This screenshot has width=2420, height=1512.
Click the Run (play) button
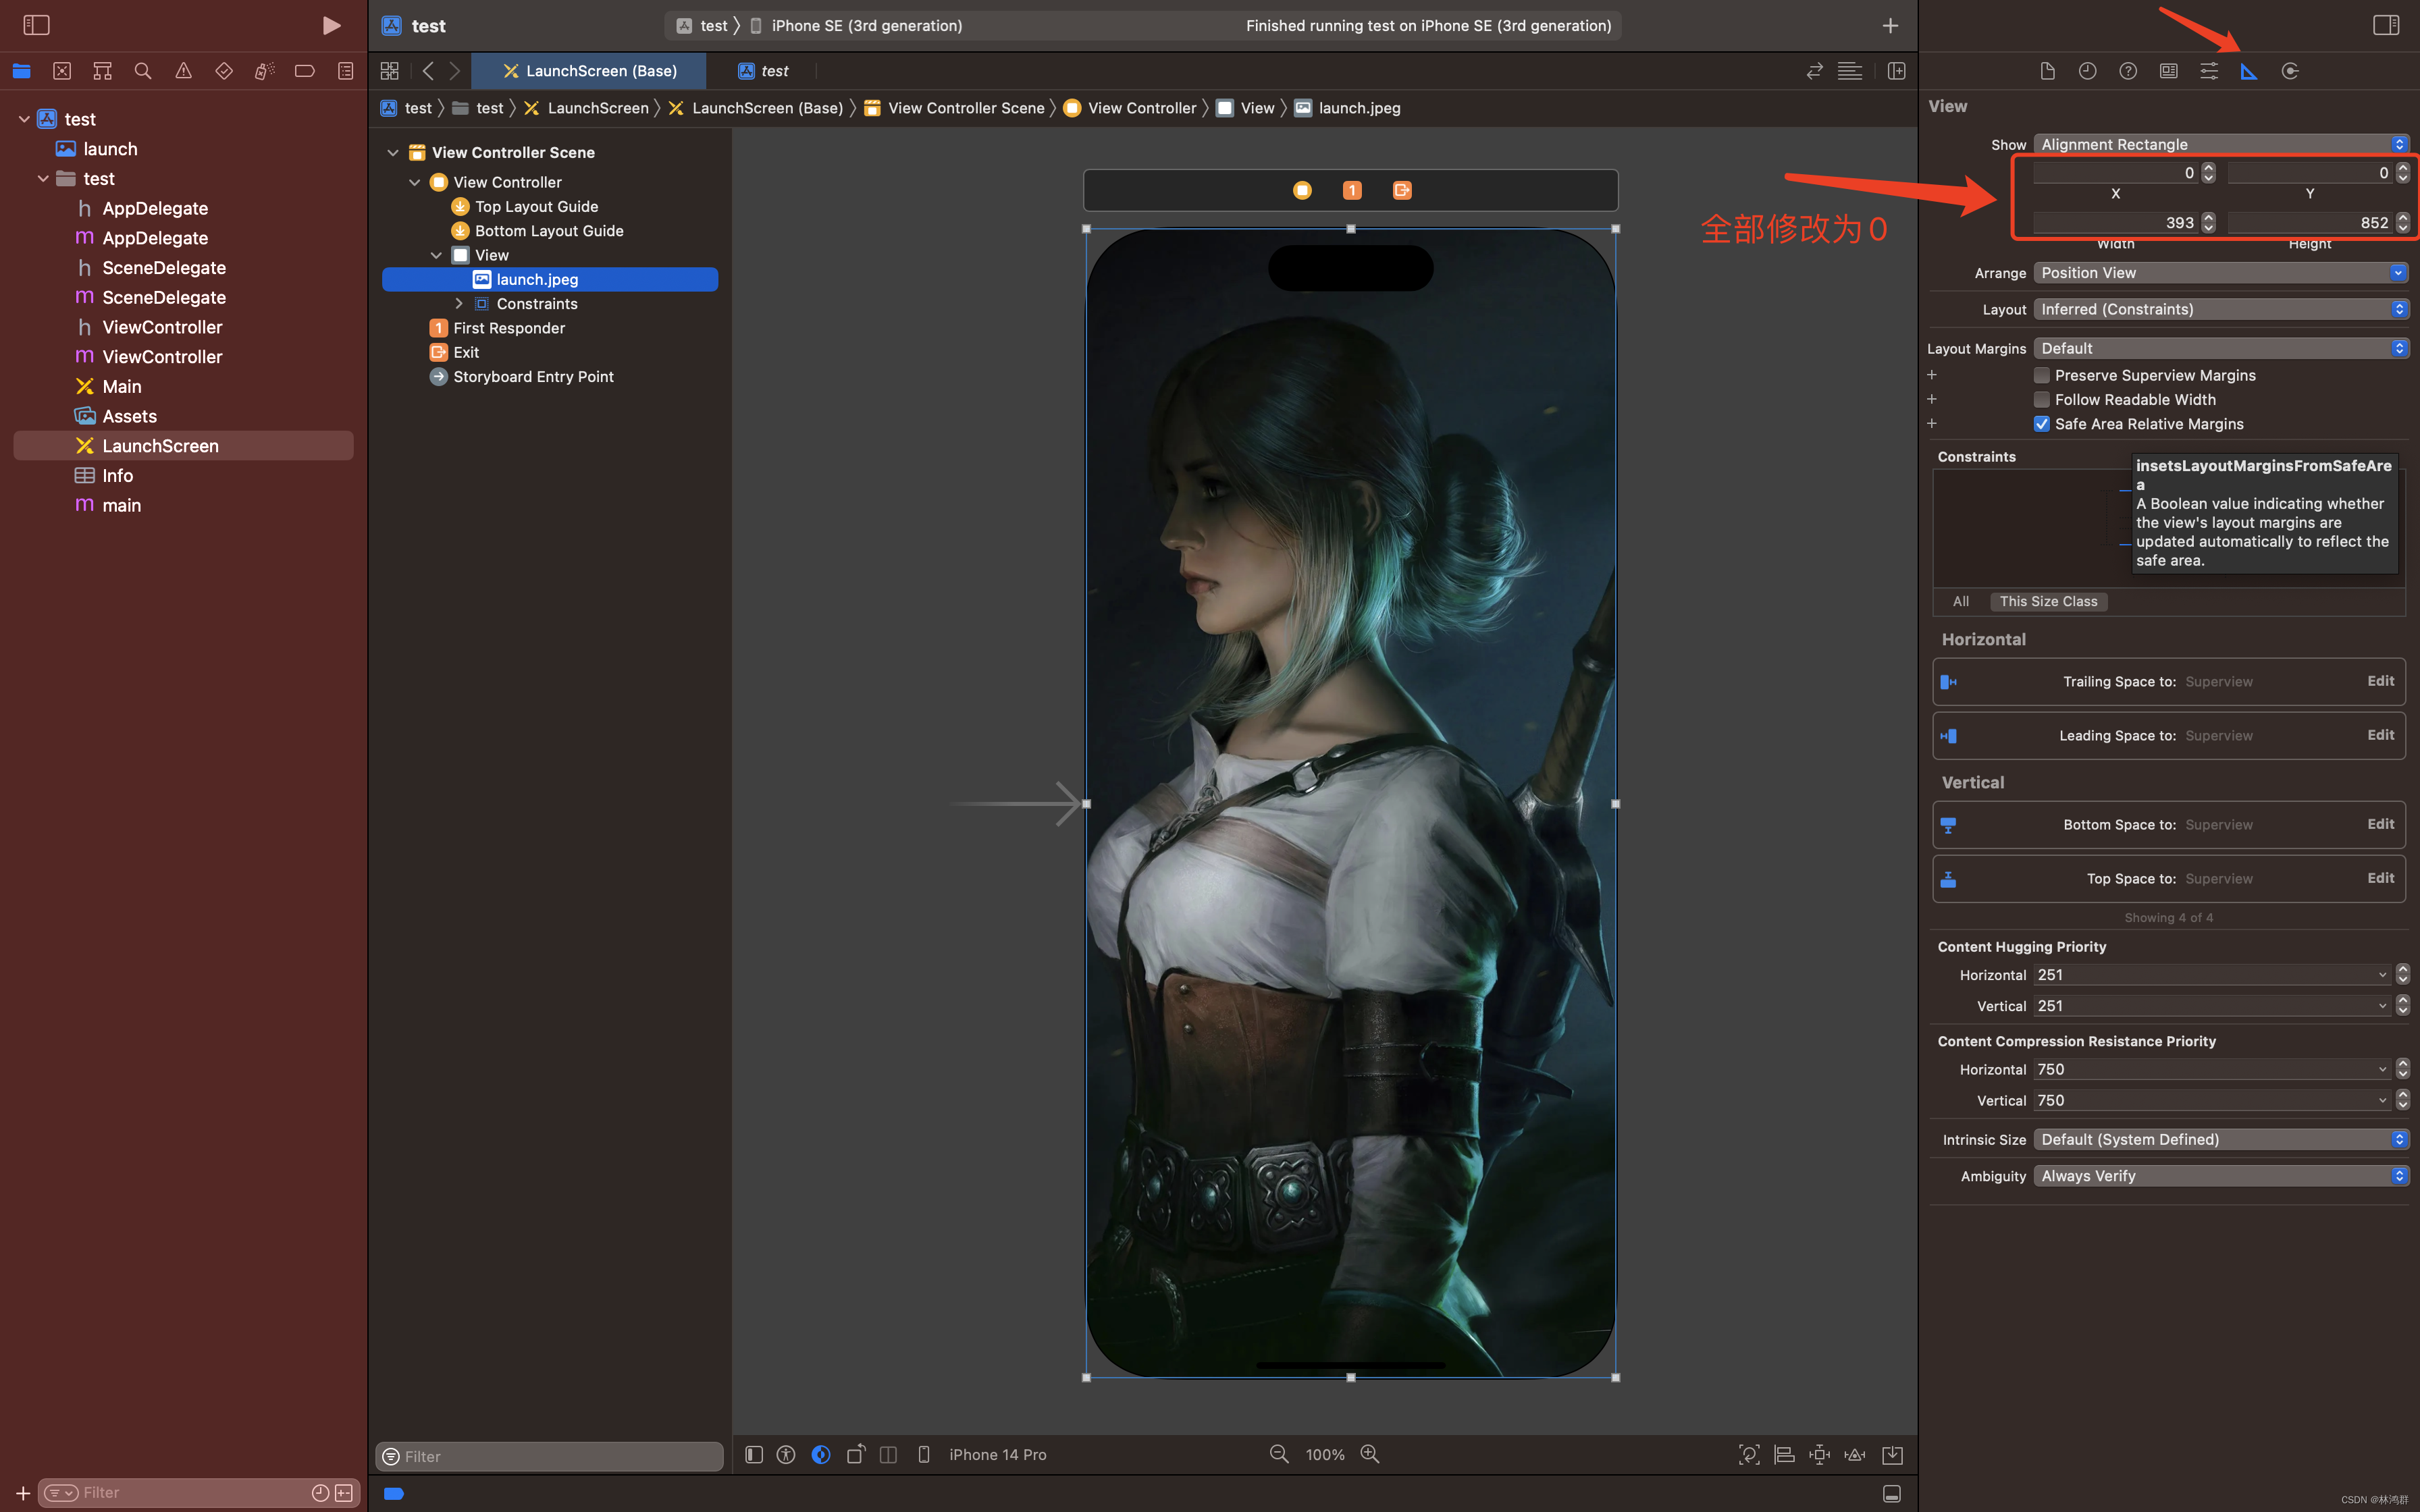click(331, 25)
